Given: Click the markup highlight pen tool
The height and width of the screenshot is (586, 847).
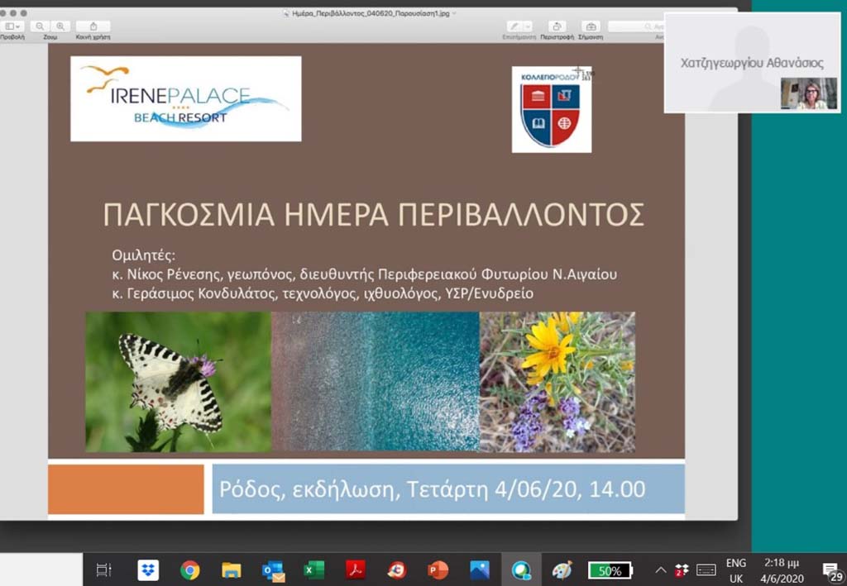Looking at the screenshot, I should (514, 26).
